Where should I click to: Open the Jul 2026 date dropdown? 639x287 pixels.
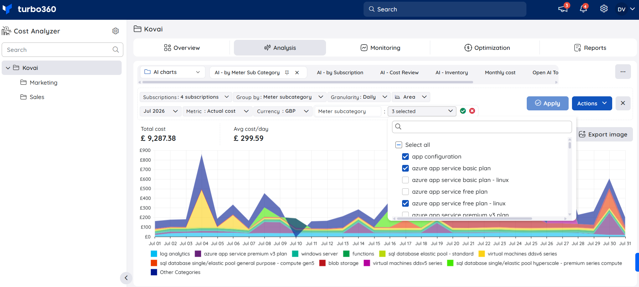[161, 111]
